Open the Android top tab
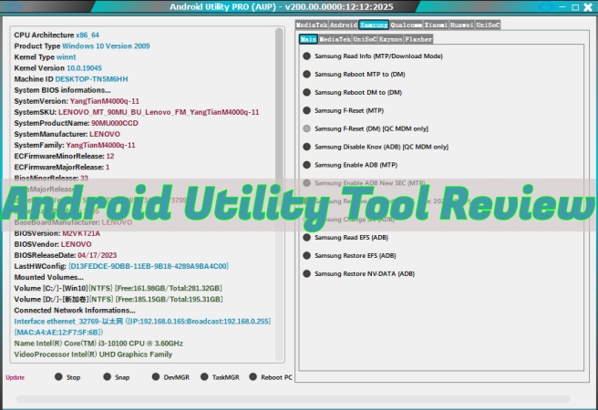The image size is (598, 410). coord(344,25)
